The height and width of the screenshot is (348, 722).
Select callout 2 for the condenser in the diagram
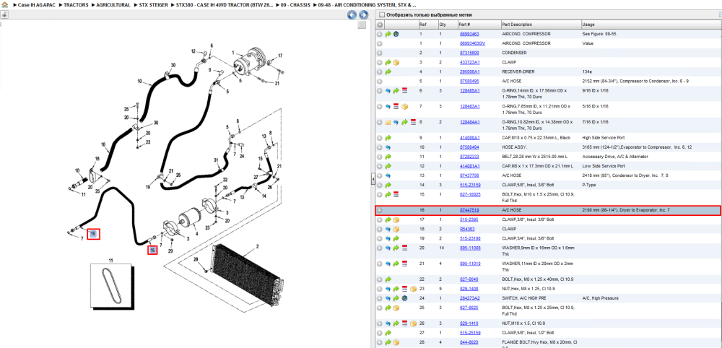pos(258,247)
